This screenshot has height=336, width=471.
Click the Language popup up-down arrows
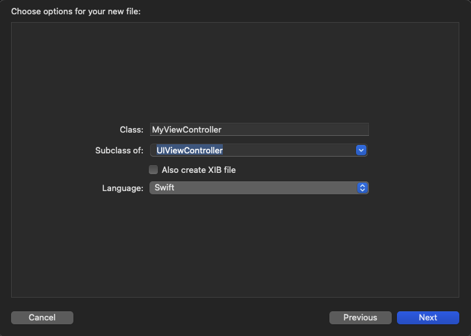click(363, 188)
